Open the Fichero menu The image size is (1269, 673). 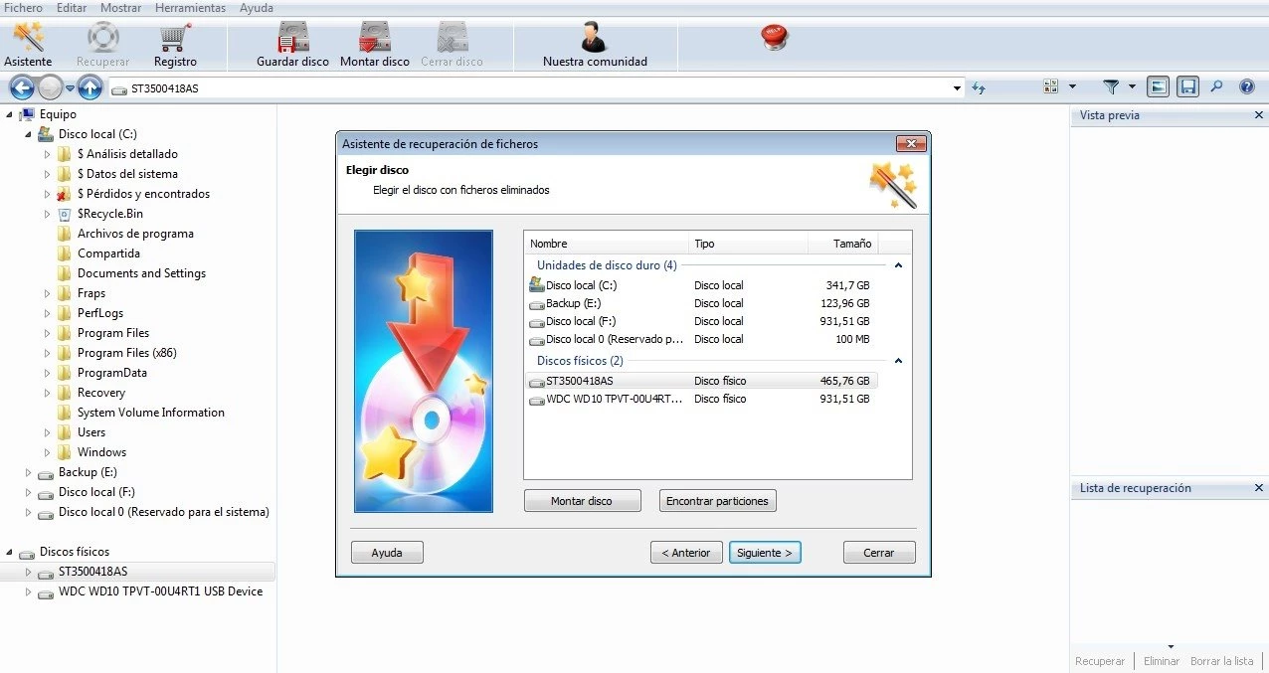click(23, 8)
